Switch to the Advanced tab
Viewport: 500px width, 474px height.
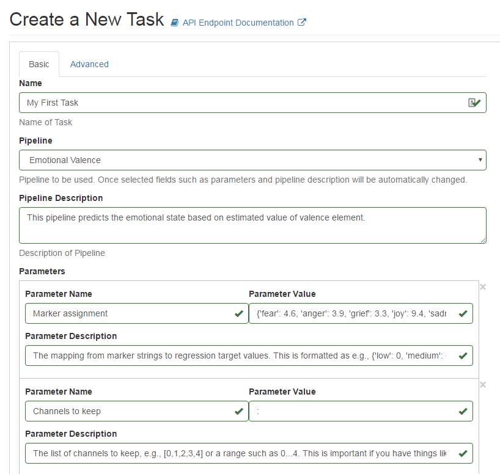[89, 64]
